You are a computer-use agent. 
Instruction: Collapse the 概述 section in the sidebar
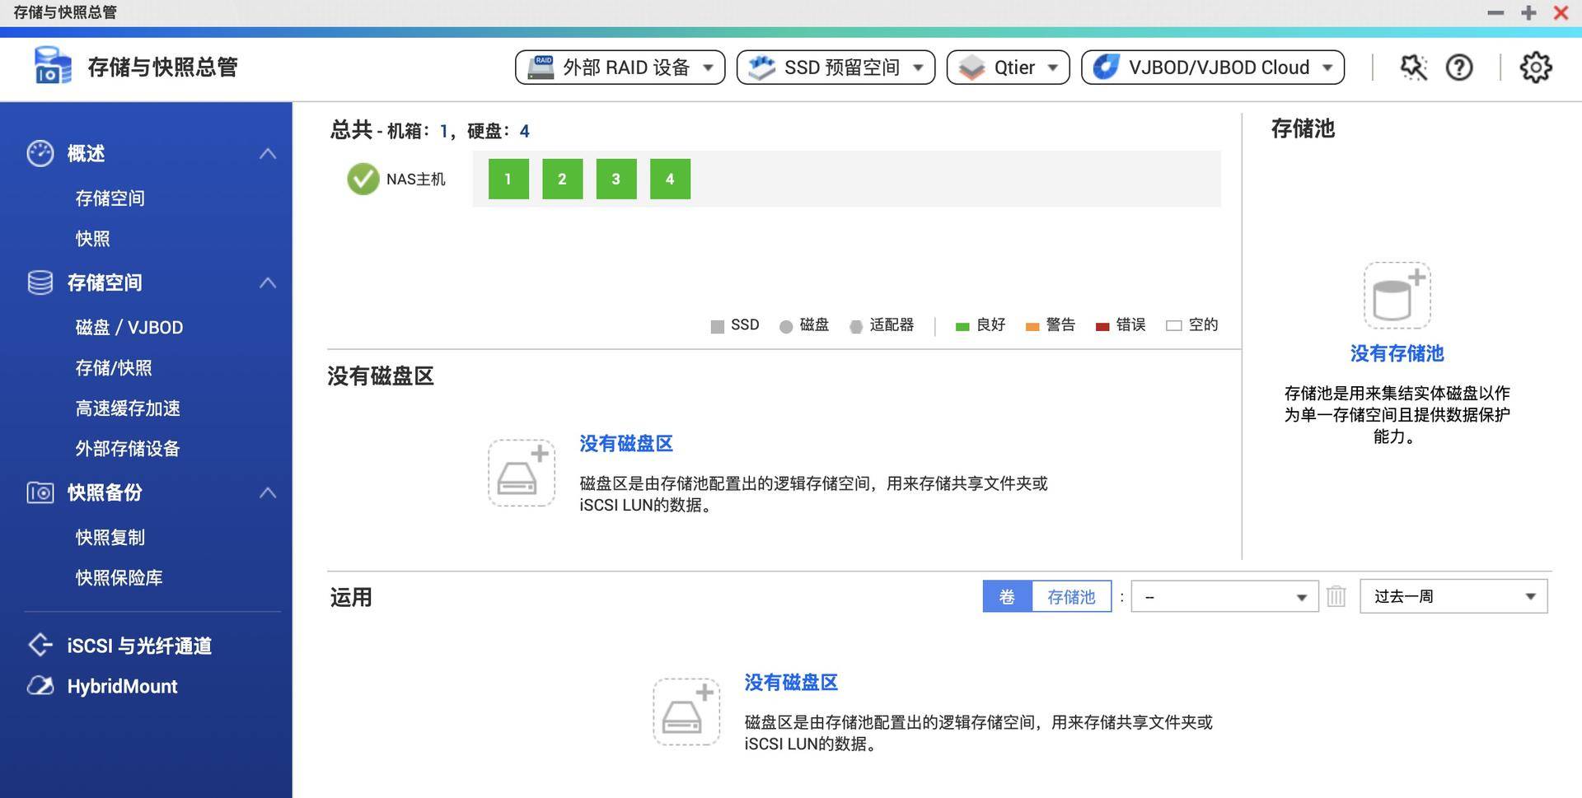click(x=267, y=153)
